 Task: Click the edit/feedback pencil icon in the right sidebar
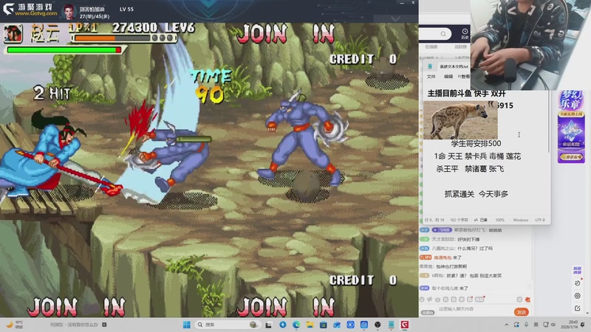[x=578, y=308]
